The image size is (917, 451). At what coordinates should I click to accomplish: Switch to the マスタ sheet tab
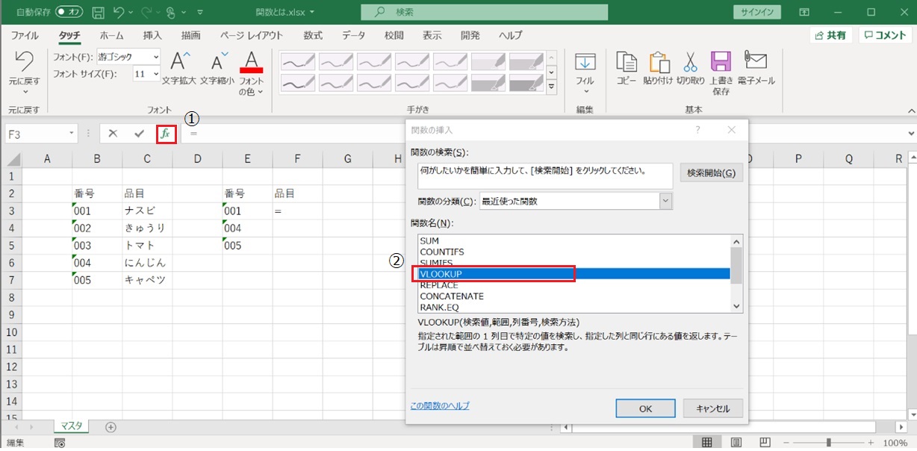point(72,426)
